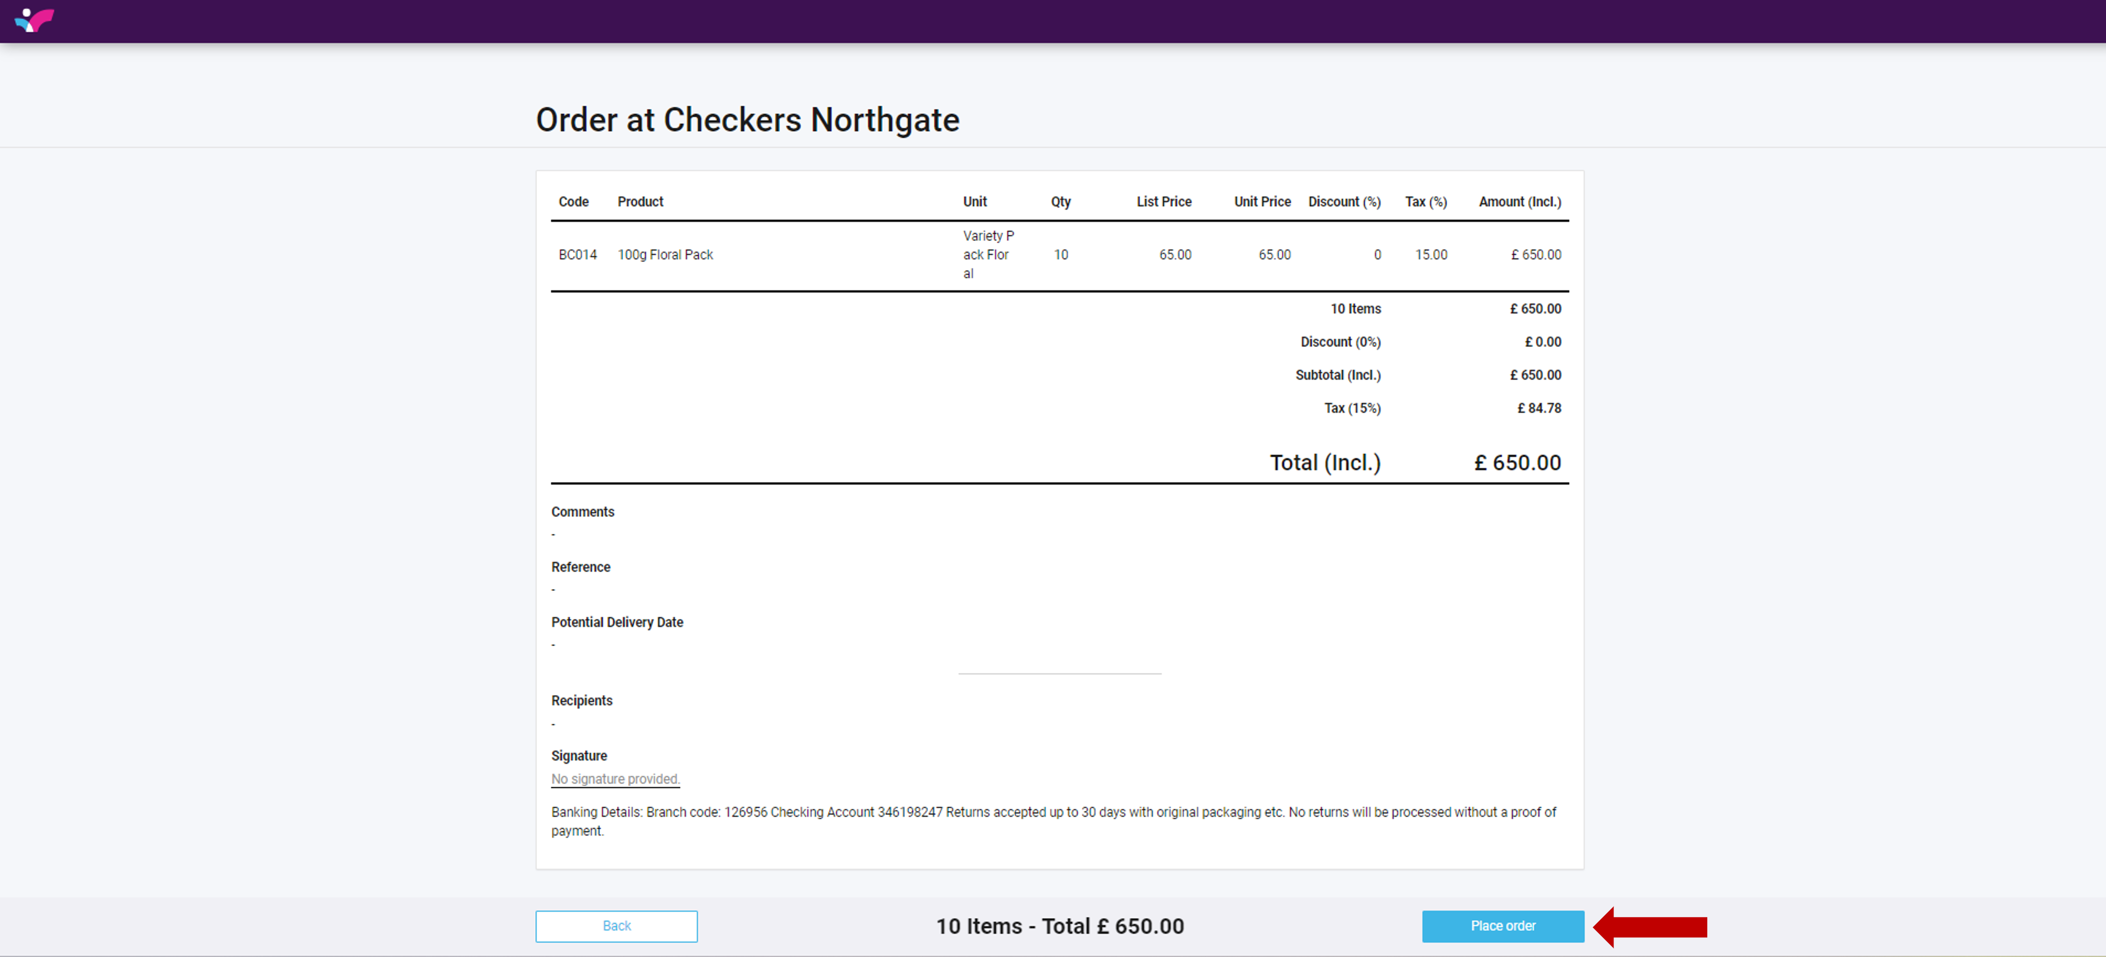Click the List Price column header
2106x957 pixels.
(x=1164, y=201)
